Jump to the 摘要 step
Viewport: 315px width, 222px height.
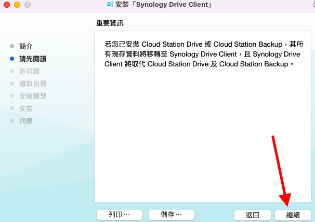(x=26, y=121)
